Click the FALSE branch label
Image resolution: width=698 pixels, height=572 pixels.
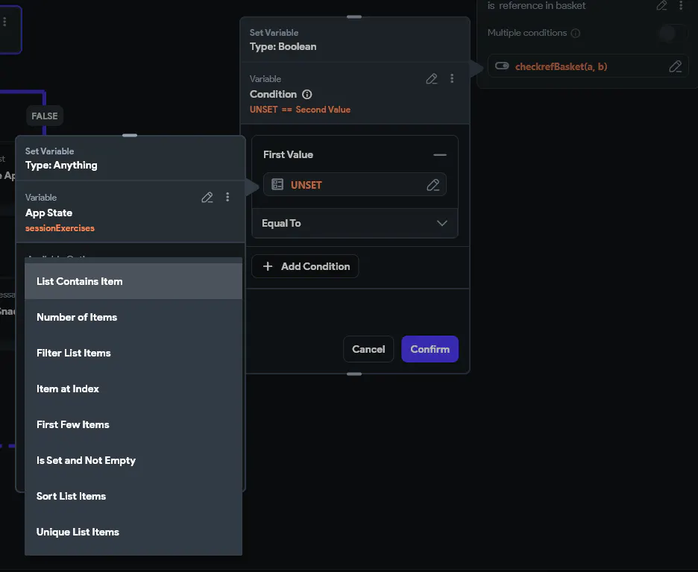[x=45, y=116]
